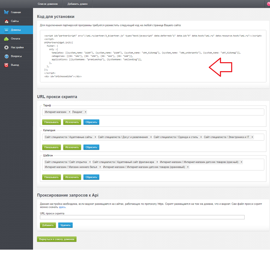Click Исключить in the Тариф section
The height and width of the screenshot is (253, 270).
[x=72, y=122]
